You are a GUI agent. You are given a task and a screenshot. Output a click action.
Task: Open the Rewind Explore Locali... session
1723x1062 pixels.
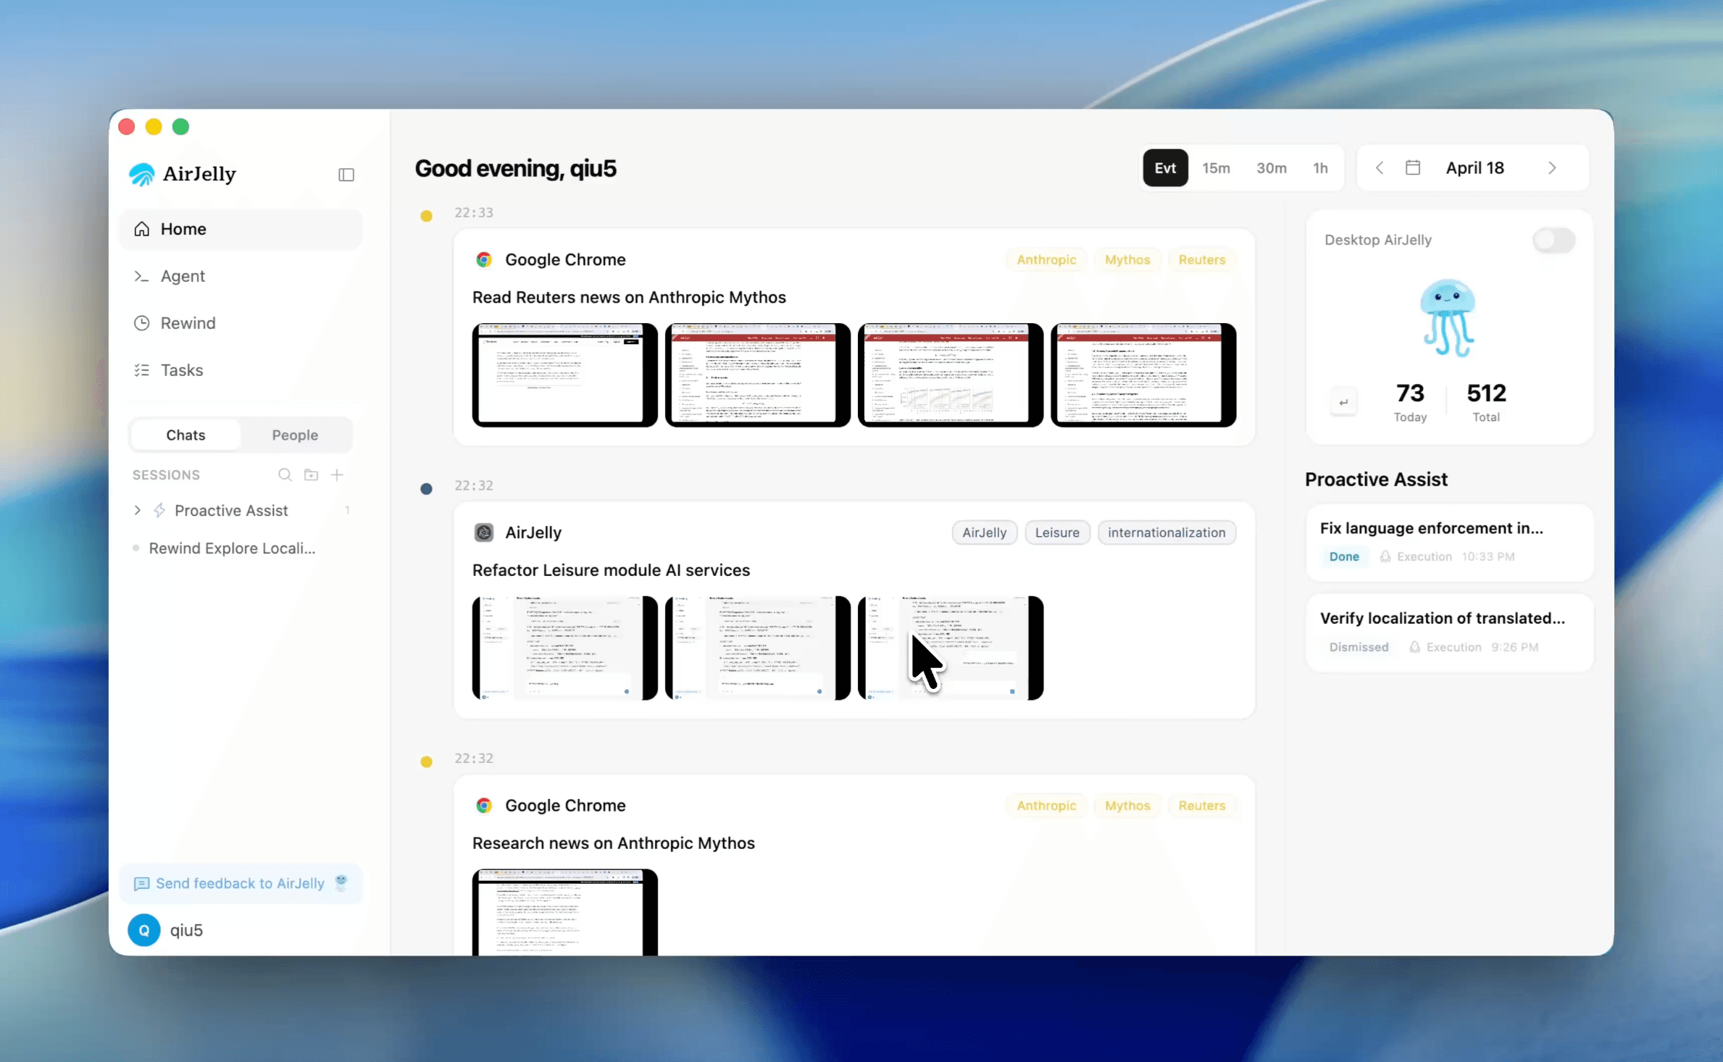coord(232,548)
